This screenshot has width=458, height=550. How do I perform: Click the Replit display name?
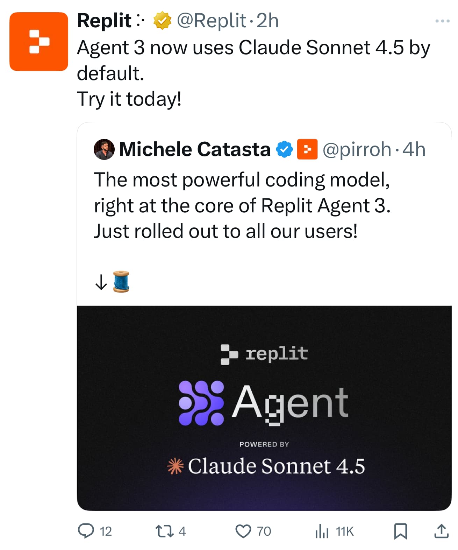tap(104, 21)
